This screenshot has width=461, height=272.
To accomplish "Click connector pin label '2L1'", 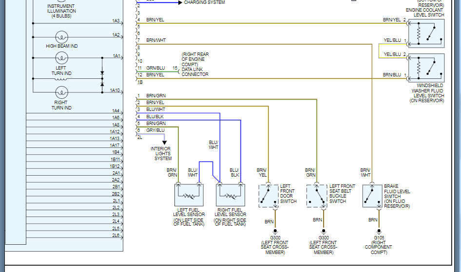I will (x=116, y=201).
